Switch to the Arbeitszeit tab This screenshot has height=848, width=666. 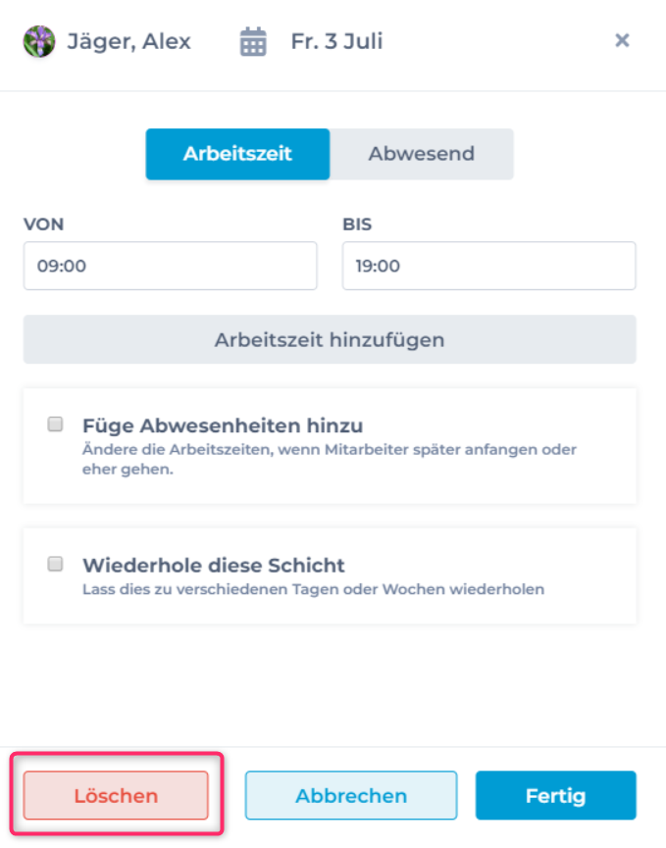point(237,154)
